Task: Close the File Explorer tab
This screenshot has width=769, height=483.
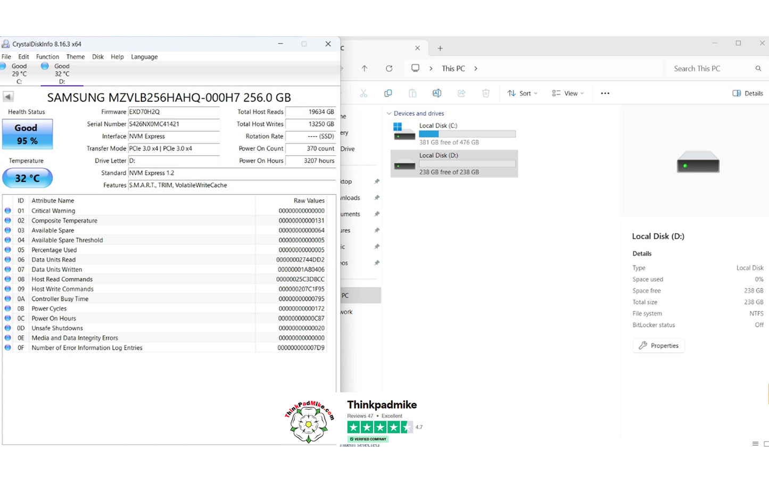Action: [x=417, y=48]
